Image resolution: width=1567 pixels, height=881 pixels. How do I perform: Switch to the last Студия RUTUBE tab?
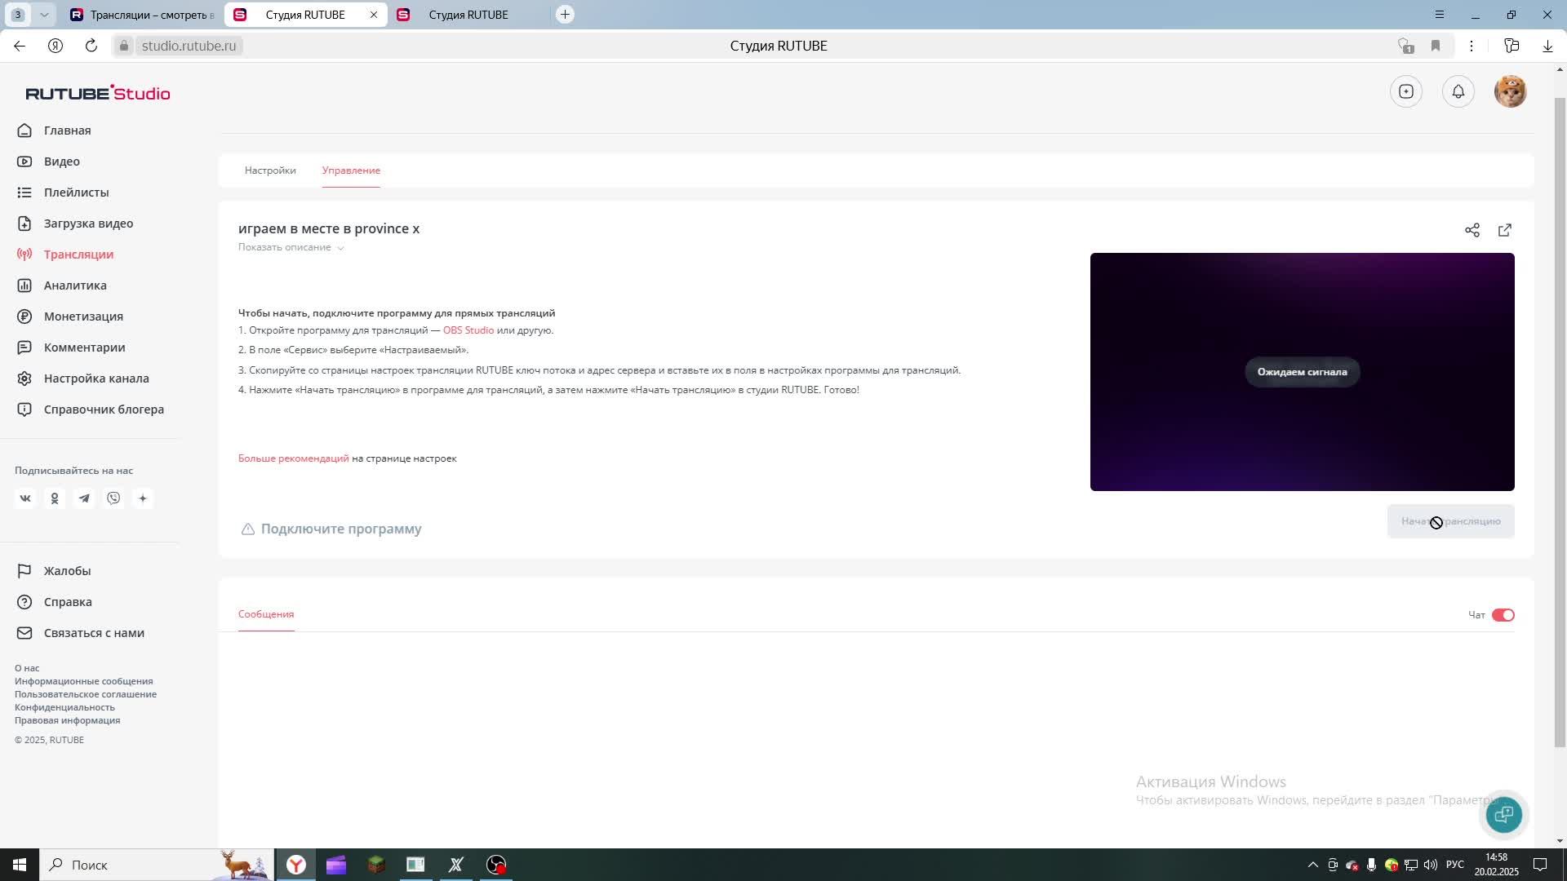(468, 15)
